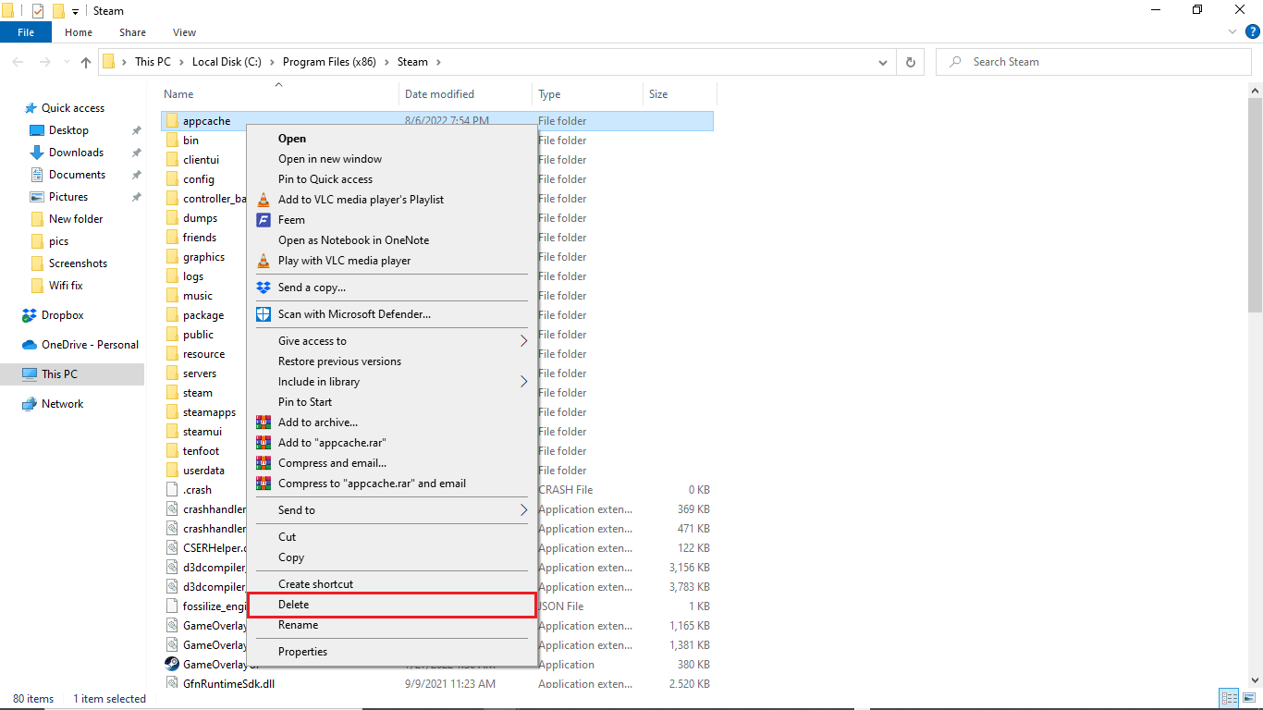Click the Dropbox icon in navigation pane
This screenshot has width=1263, height=710.
30,315
